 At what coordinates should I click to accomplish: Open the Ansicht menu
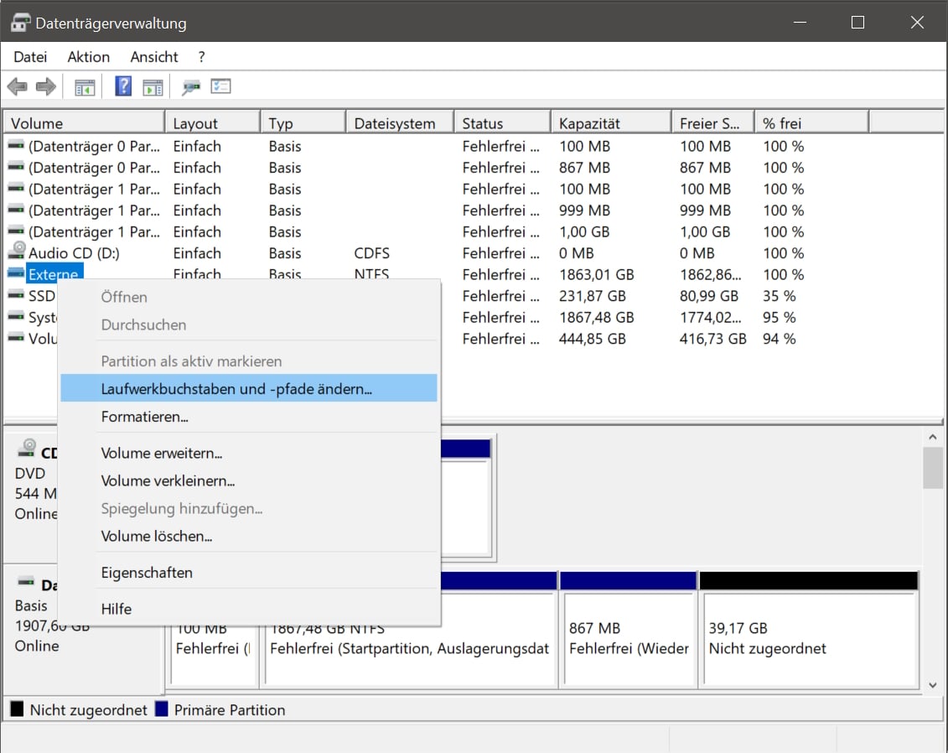tap(154, 57)
